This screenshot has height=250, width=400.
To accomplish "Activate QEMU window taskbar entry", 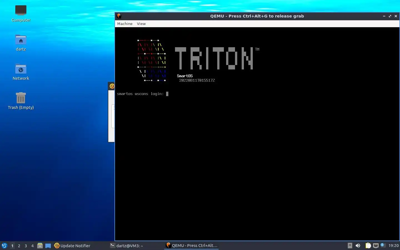I will pyautogui.click(x=192, y=246).
